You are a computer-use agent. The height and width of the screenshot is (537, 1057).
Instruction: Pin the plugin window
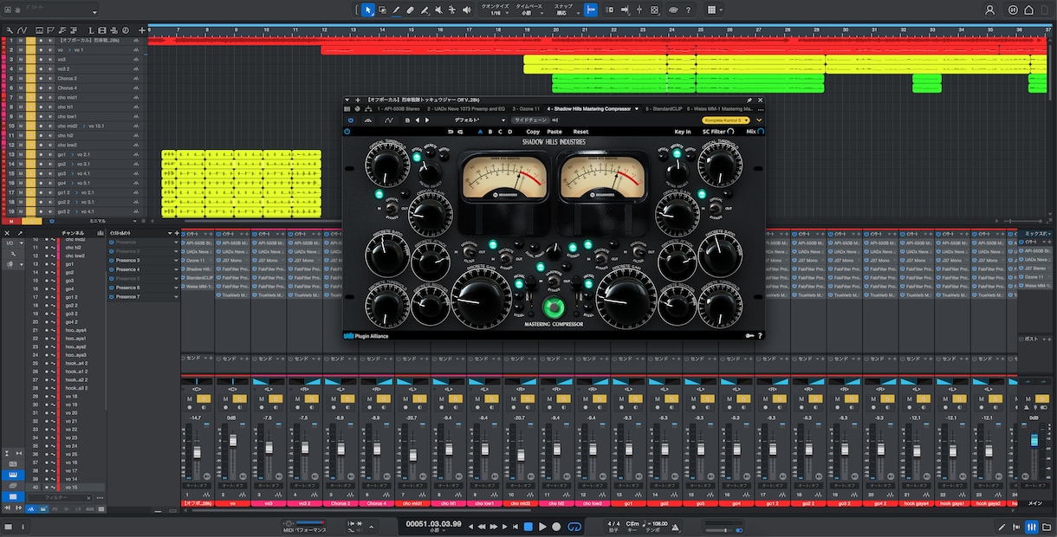[x=749, y=100]
